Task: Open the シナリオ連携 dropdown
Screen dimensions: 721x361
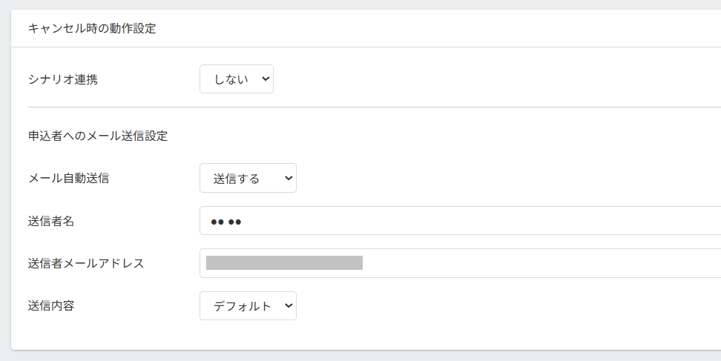Action: [236, 79]
